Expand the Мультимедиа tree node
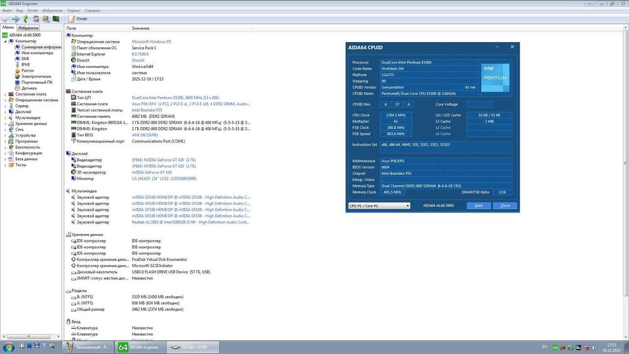Image resolution: width=629 pixels, height=354 pixels. coord(5,118)
